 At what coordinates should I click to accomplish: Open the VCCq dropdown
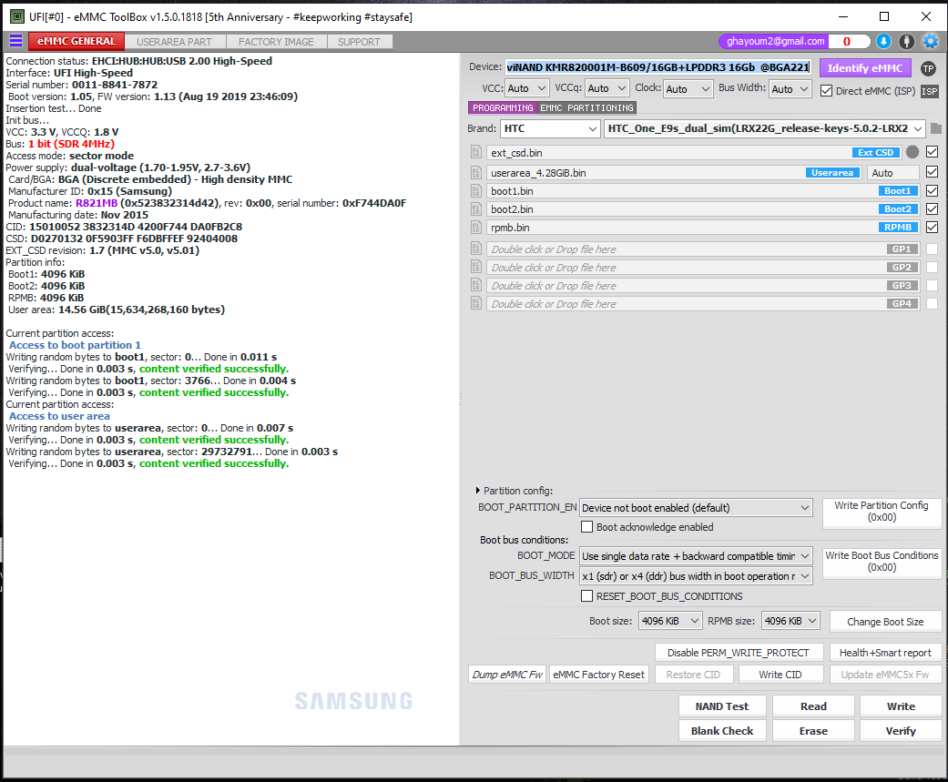(x=607, y=89)
